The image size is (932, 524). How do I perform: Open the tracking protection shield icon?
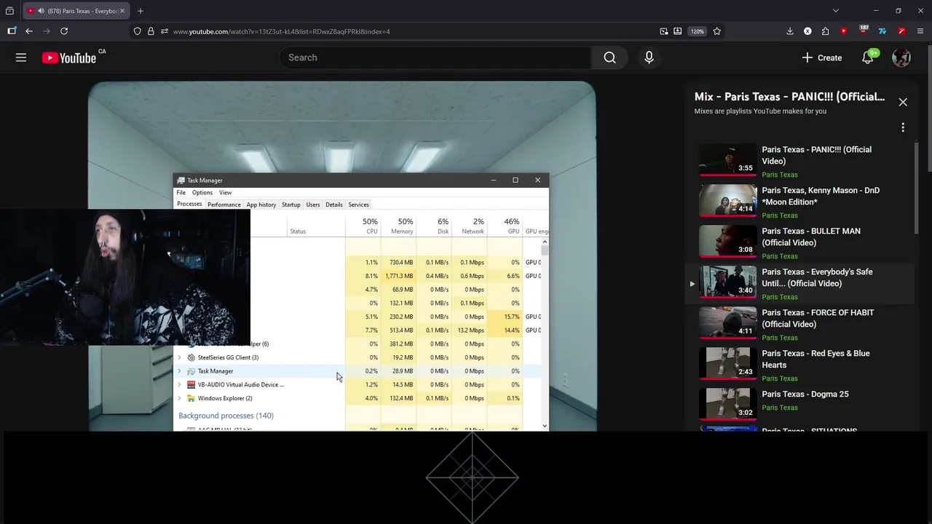137,31
